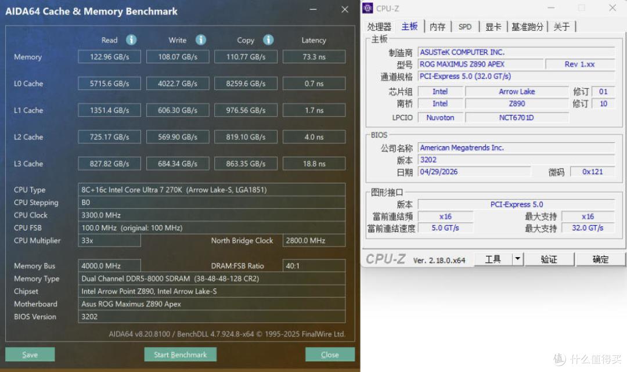Click the AIDA64 CPU FSB value 100.0 MHz
The width and height of the screenshot is (627, 372).
211,227
